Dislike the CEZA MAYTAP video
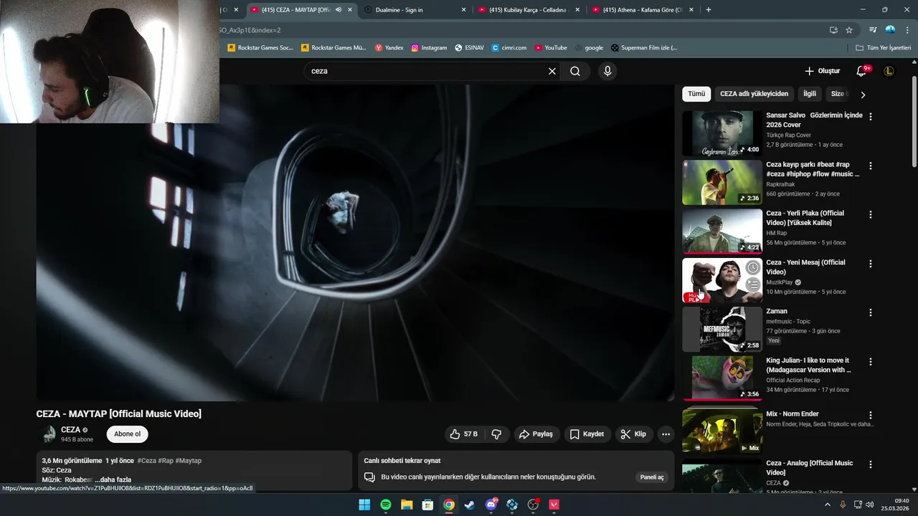The height and width of the screenshot is (516, 918). [x=496, y=434]
